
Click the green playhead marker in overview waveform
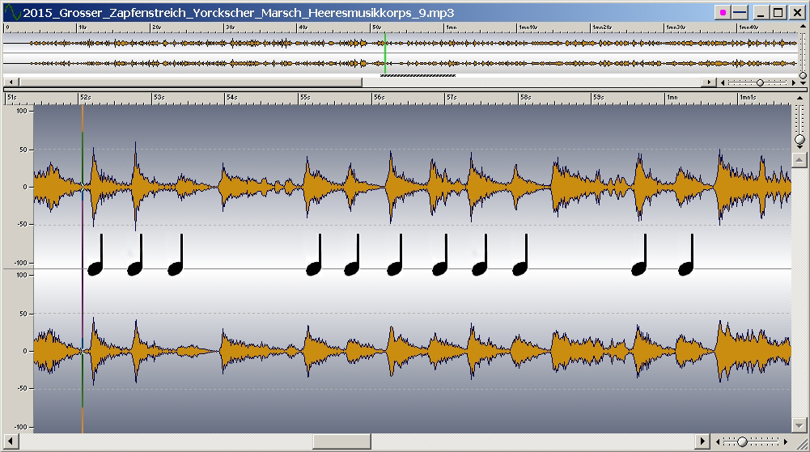click(x=385, y=53)
